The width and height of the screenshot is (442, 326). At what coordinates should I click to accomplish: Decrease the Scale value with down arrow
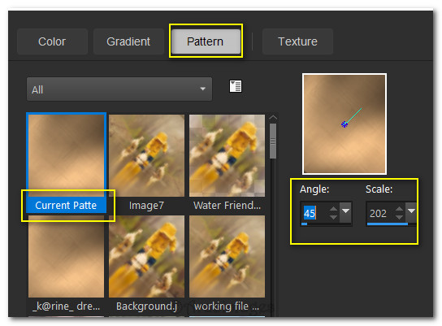pos(399,217)
